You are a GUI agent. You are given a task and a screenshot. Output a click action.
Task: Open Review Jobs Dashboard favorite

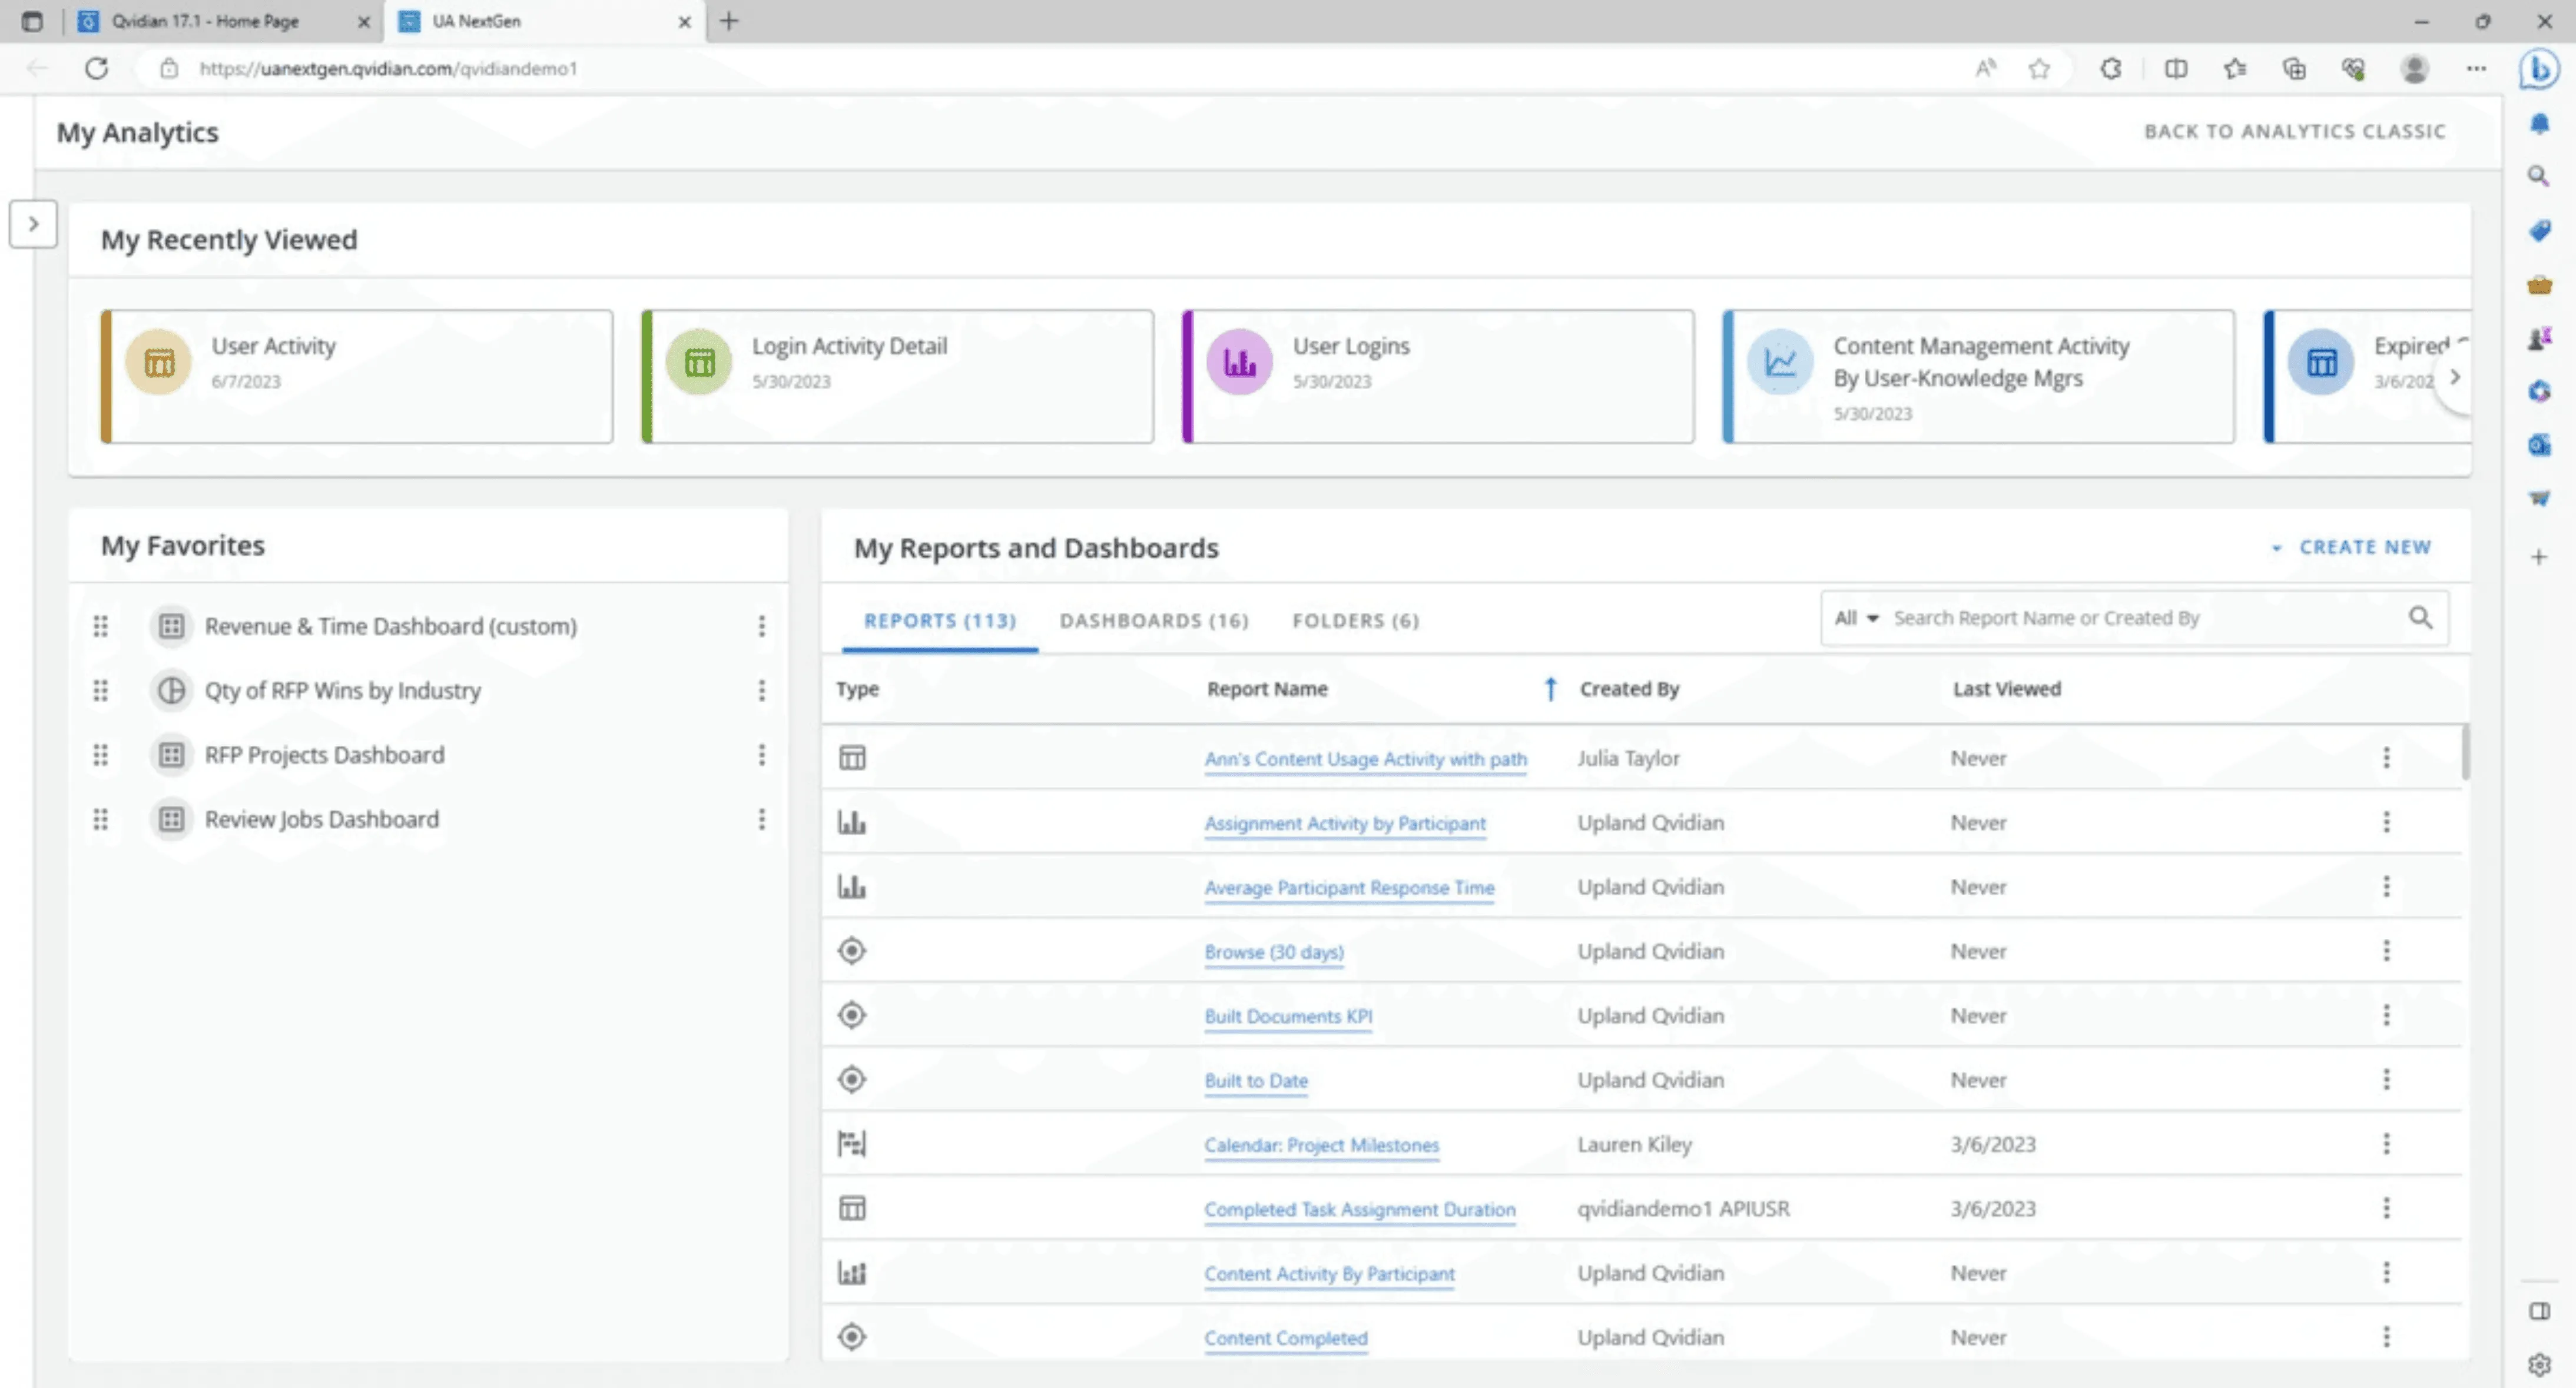(322, 819)
